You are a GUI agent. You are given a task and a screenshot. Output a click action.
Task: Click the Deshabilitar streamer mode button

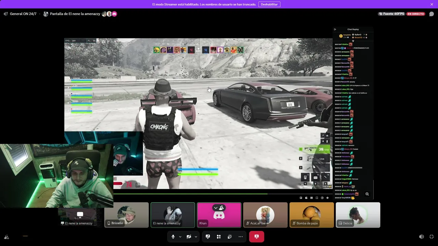pyautogui.click(x=269, y=4)
